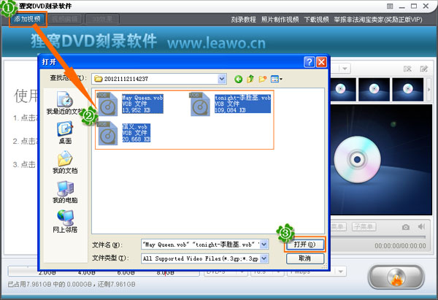
Task: Select 我最近的文档 in places bar
Action: (x=65, y=103)
